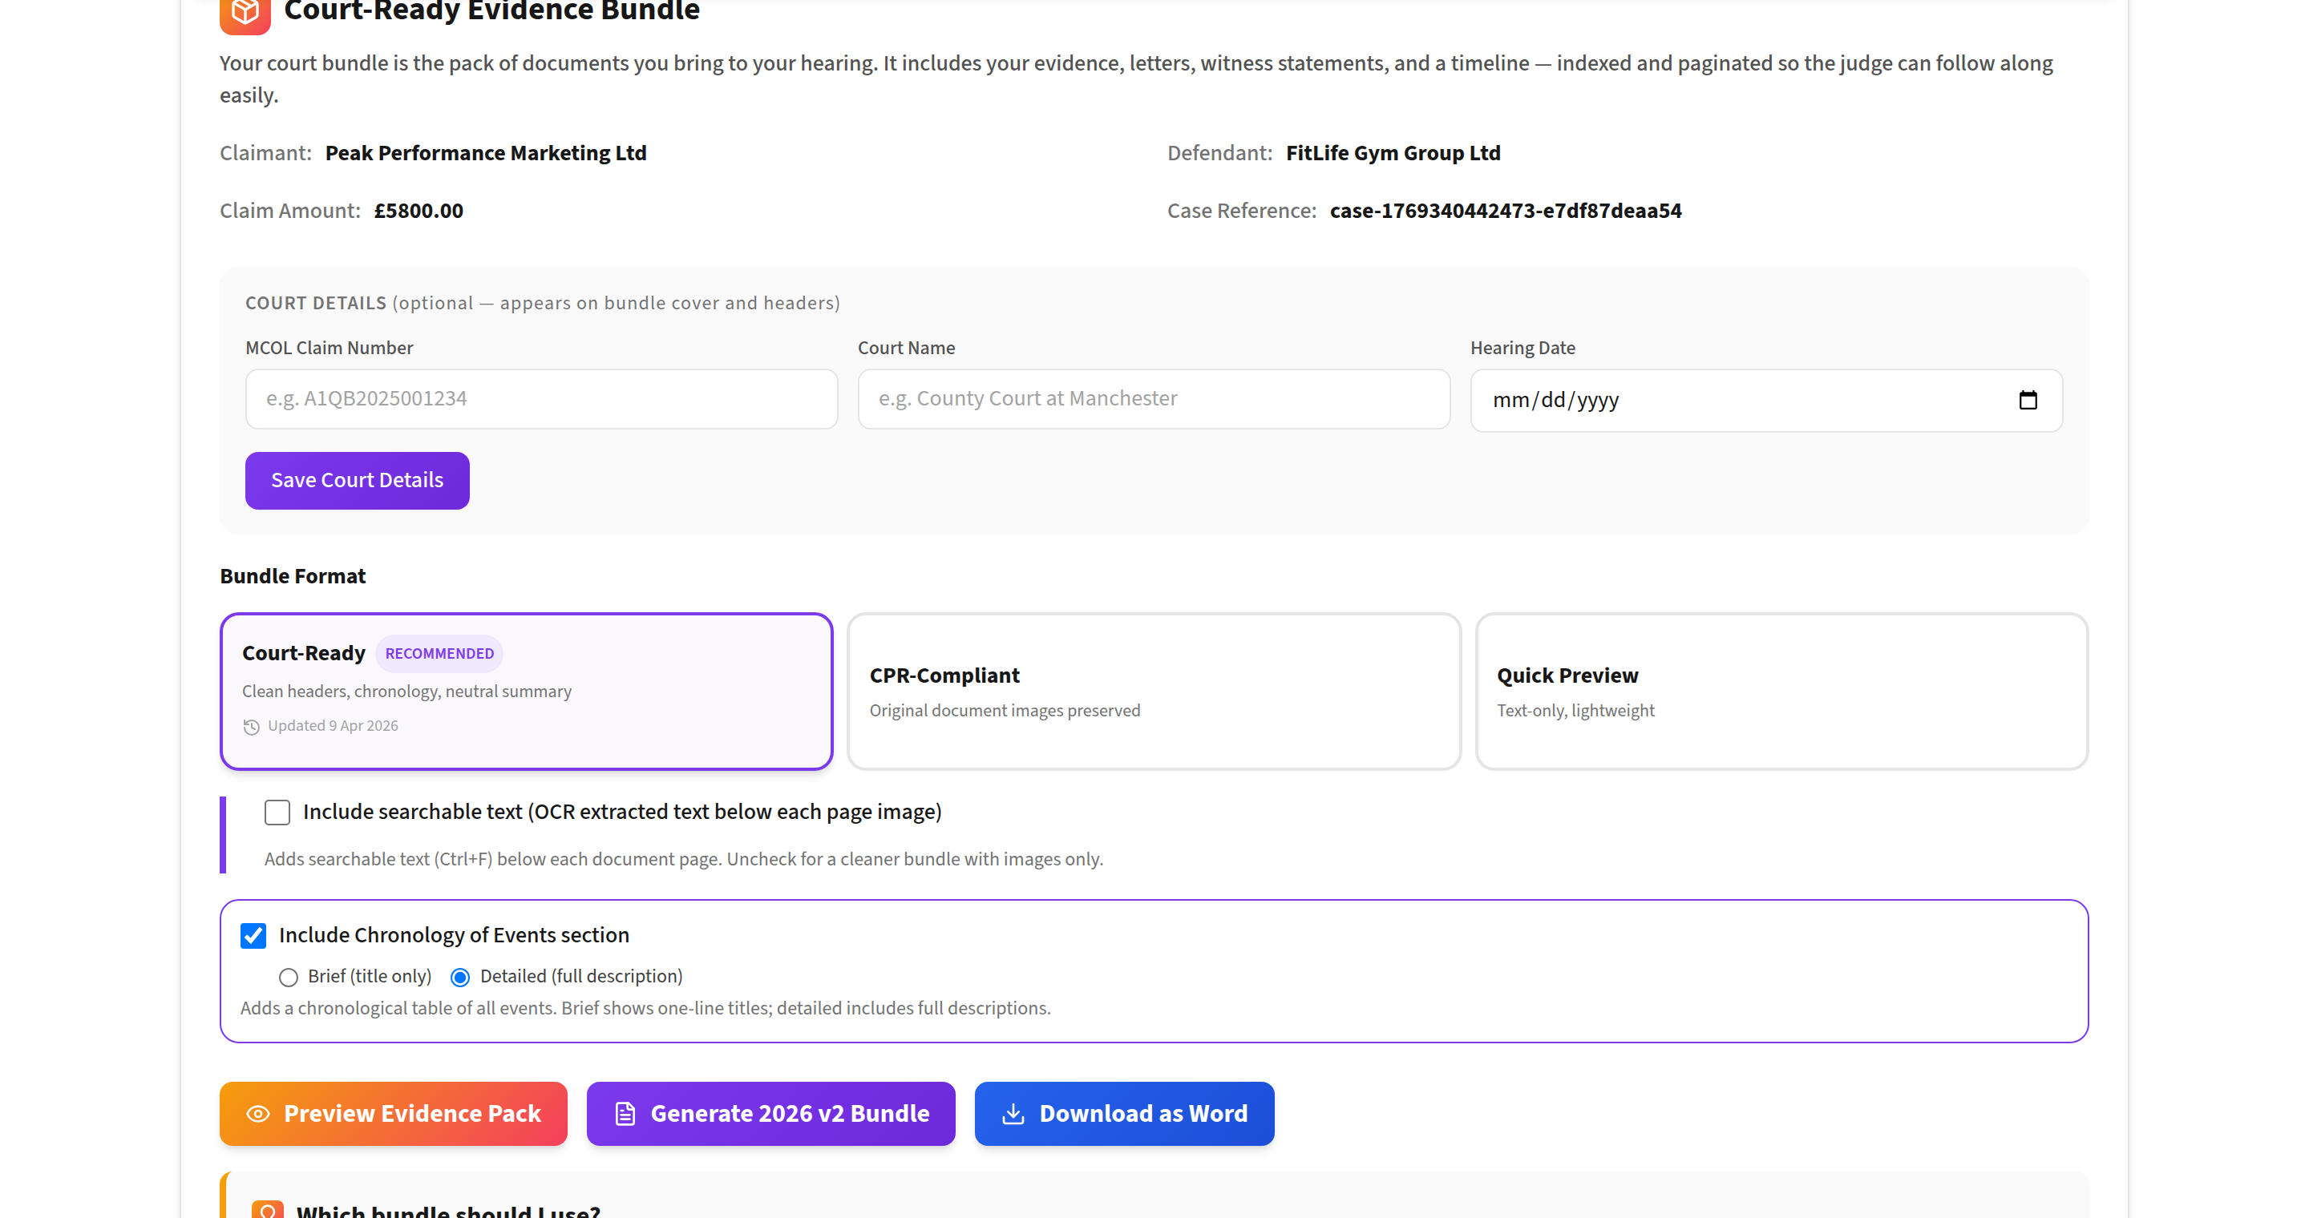2309x1218 pixels.
Task: Click Save Court Details button
Action: point(357,481)
